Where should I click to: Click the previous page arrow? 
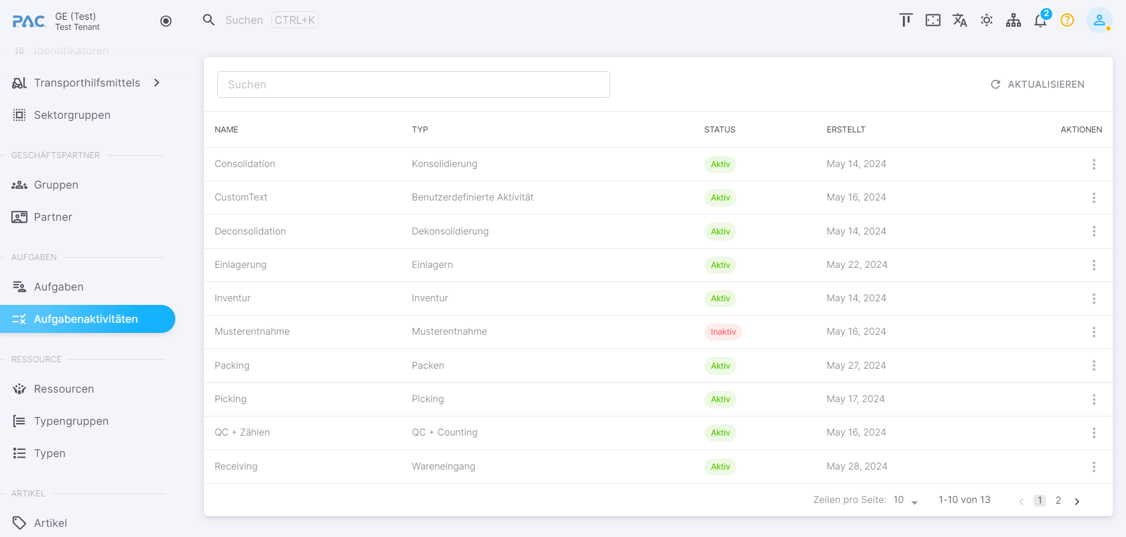click(x=1021, y=501)
